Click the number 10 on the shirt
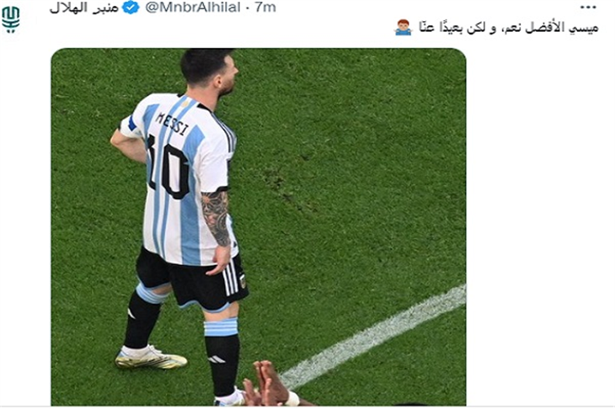 [169, 169]
